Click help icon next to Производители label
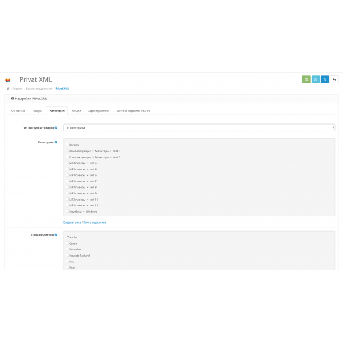This screenshot has width=343, height=343. click(x=56, y=235)
